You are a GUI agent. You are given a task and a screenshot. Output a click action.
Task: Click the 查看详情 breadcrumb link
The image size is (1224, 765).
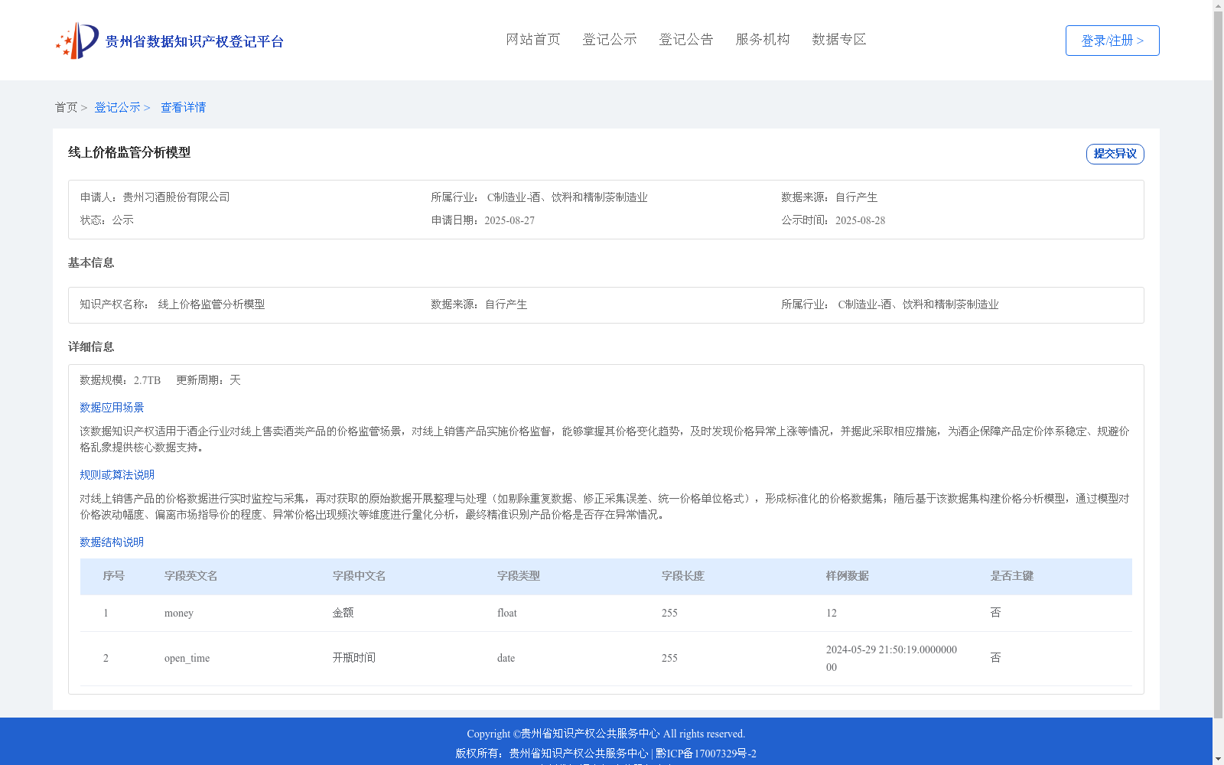[x=184, y=107]
